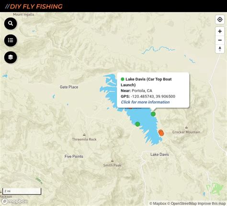This screenshot has width=227, height=206.
Task: Zoom out with the minus button
Action: click(220, 40)
